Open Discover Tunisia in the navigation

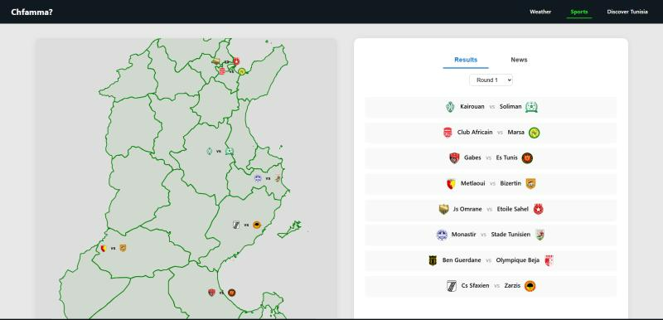pyautogui.click(x=627, y=12)
